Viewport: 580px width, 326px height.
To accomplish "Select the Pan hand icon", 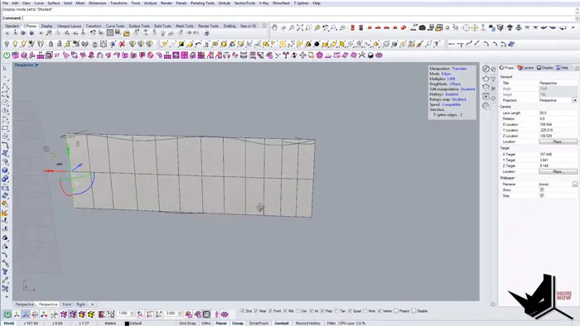I will pyautogui.click(x=274, y=27).
